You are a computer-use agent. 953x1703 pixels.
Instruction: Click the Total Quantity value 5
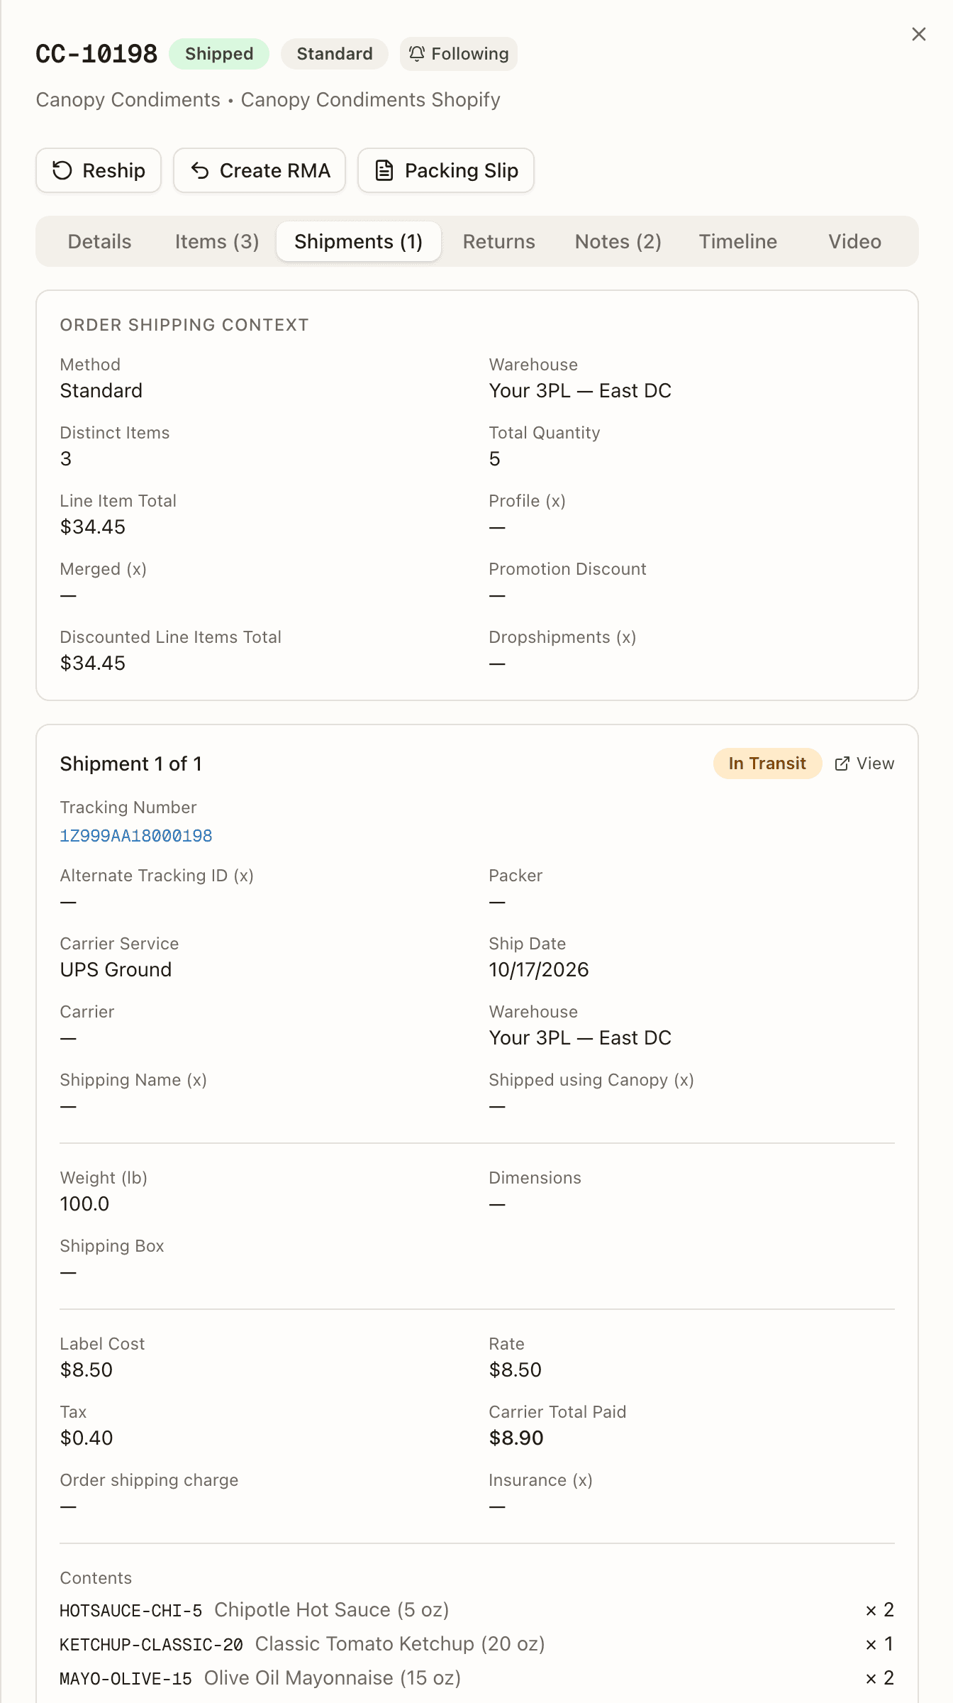point(495,459)
